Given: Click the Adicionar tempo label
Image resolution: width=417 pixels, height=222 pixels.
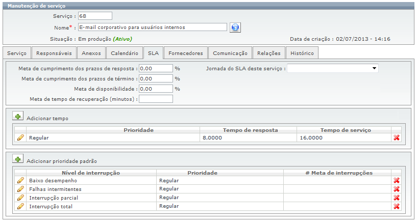Looking at the screenshot, I should point(47,119).
